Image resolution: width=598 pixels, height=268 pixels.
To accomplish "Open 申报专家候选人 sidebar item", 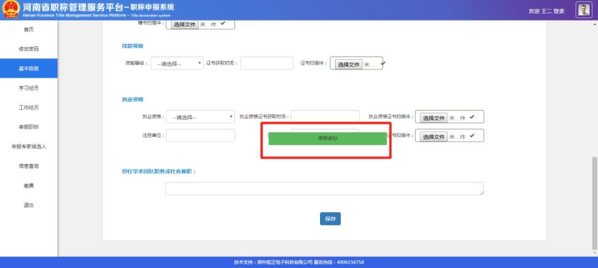I will pyautogui.click(x=29, y=146).
